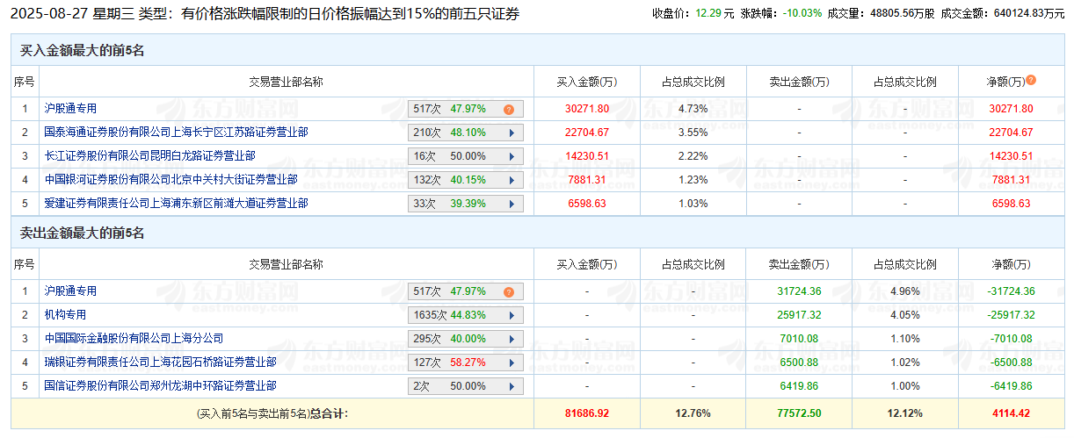
Task: Click the arrow icon in the 127次 58.27% box
Action: pos(509,363)
